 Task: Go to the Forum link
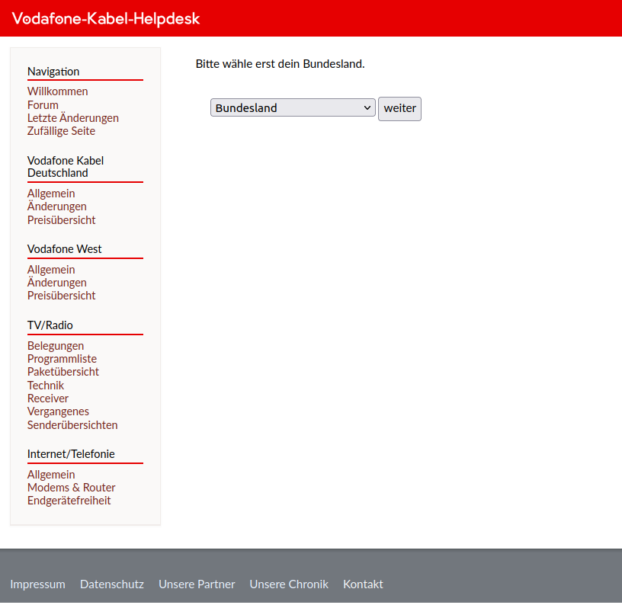pyautogui.click(x=43, y=105)
